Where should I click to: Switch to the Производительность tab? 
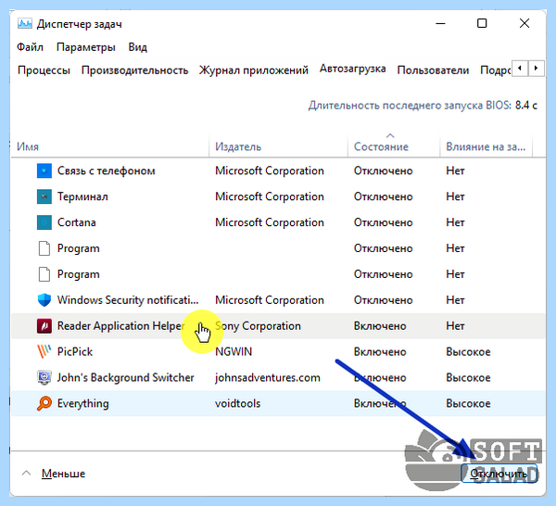point(134,70)
